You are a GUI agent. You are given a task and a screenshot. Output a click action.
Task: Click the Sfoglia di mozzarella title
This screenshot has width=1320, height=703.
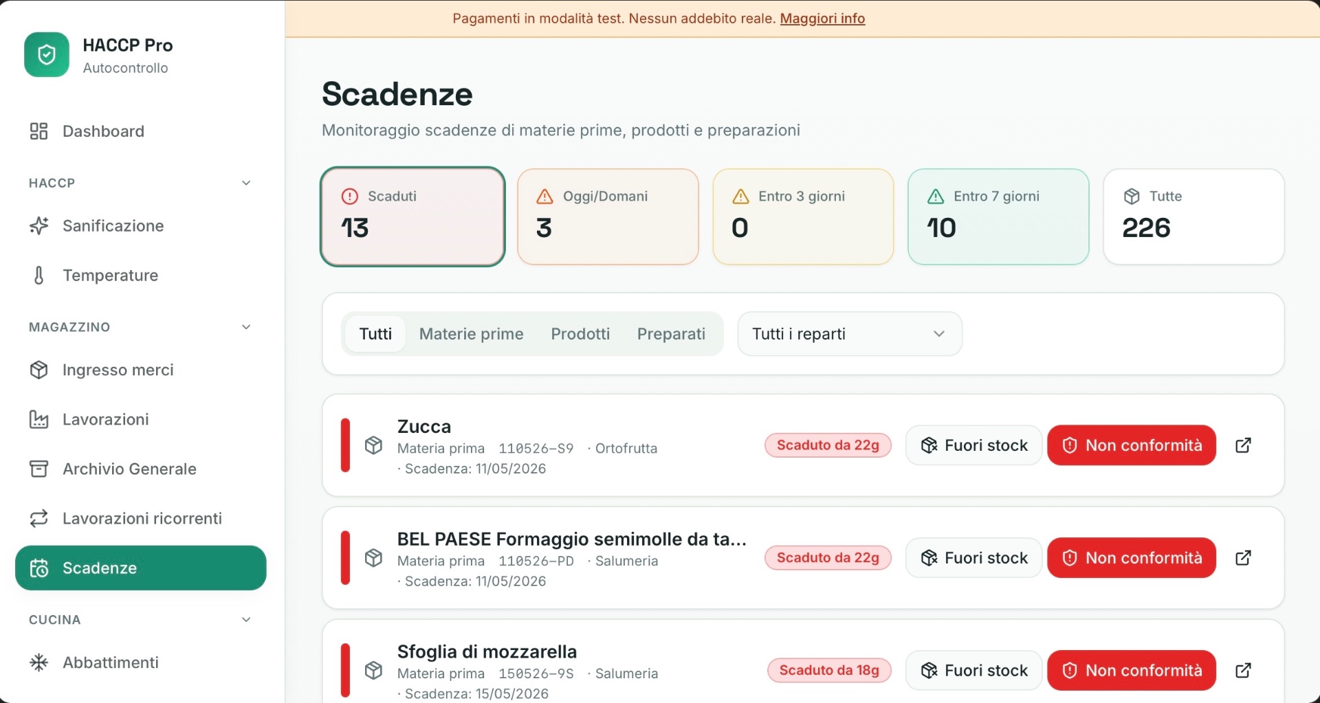click(x=487, y=652)
